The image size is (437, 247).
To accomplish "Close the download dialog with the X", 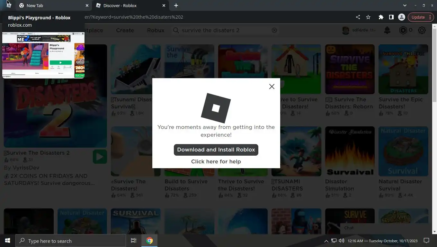I will click(x=272, y=87).
